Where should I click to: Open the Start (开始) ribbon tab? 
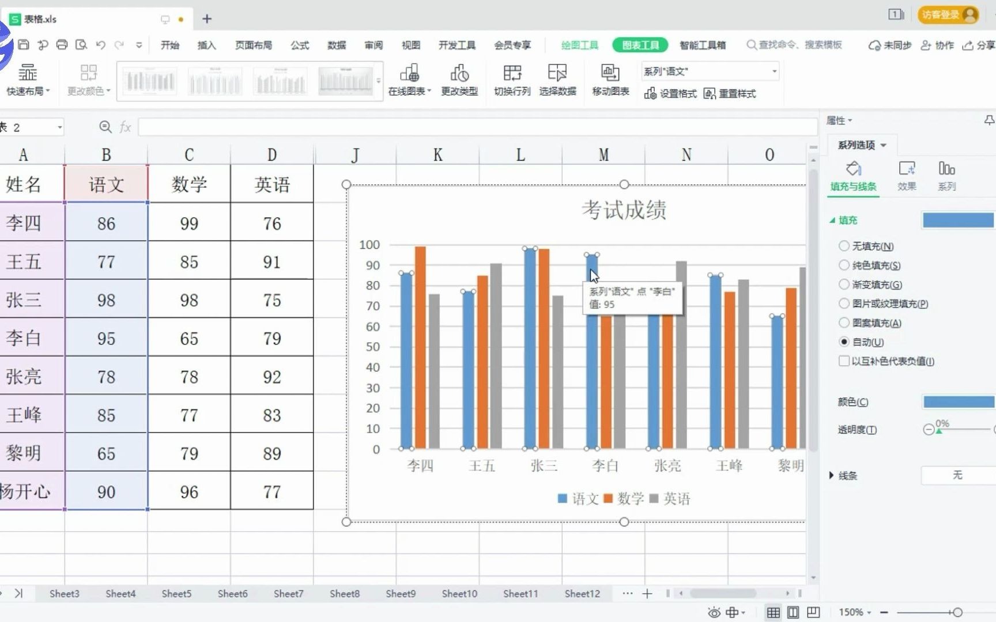pyautogui.click(x=169, y=45)
